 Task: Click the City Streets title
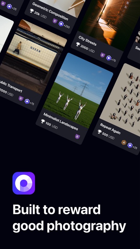coord(87,40)
